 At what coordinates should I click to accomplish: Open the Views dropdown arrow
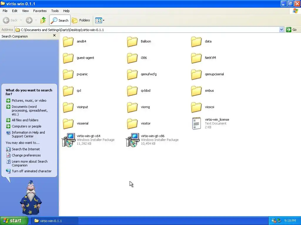[104, 20]
